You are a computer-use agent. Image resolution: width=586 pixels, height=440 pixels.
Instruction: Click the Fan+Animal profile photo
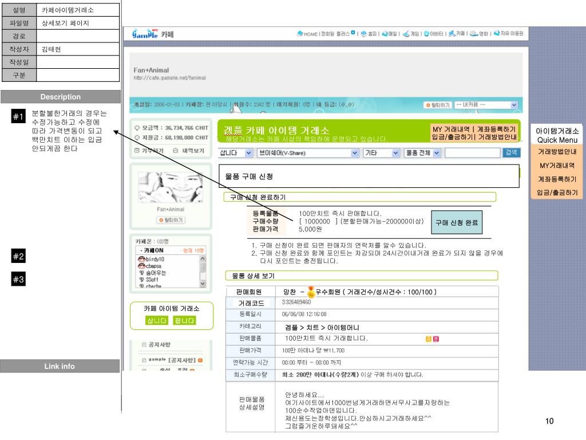coord(171,187)
